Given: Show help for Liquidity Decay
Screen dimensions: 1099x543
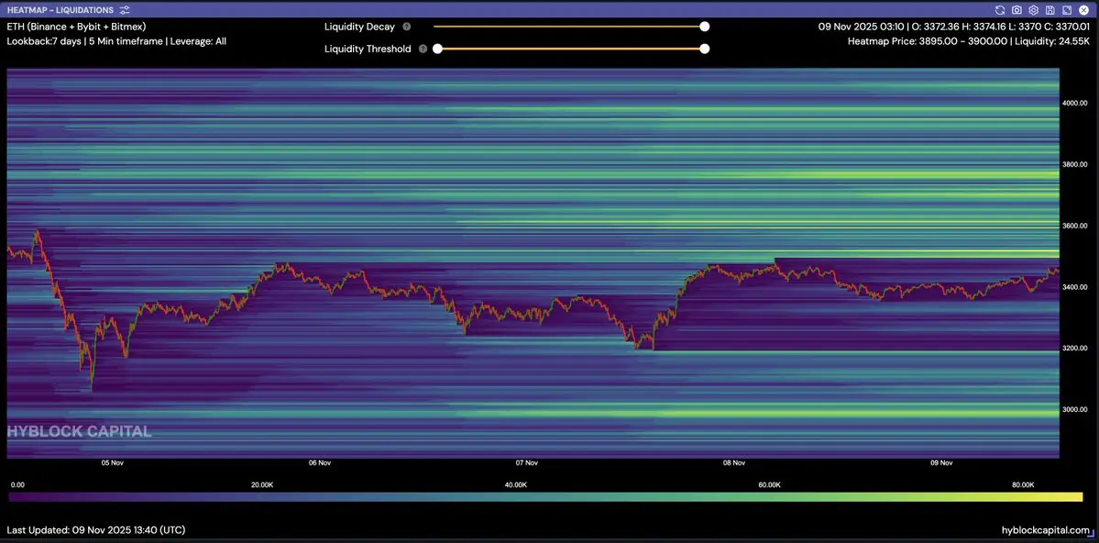Looking at the screenshot, I should pos(407,28).
